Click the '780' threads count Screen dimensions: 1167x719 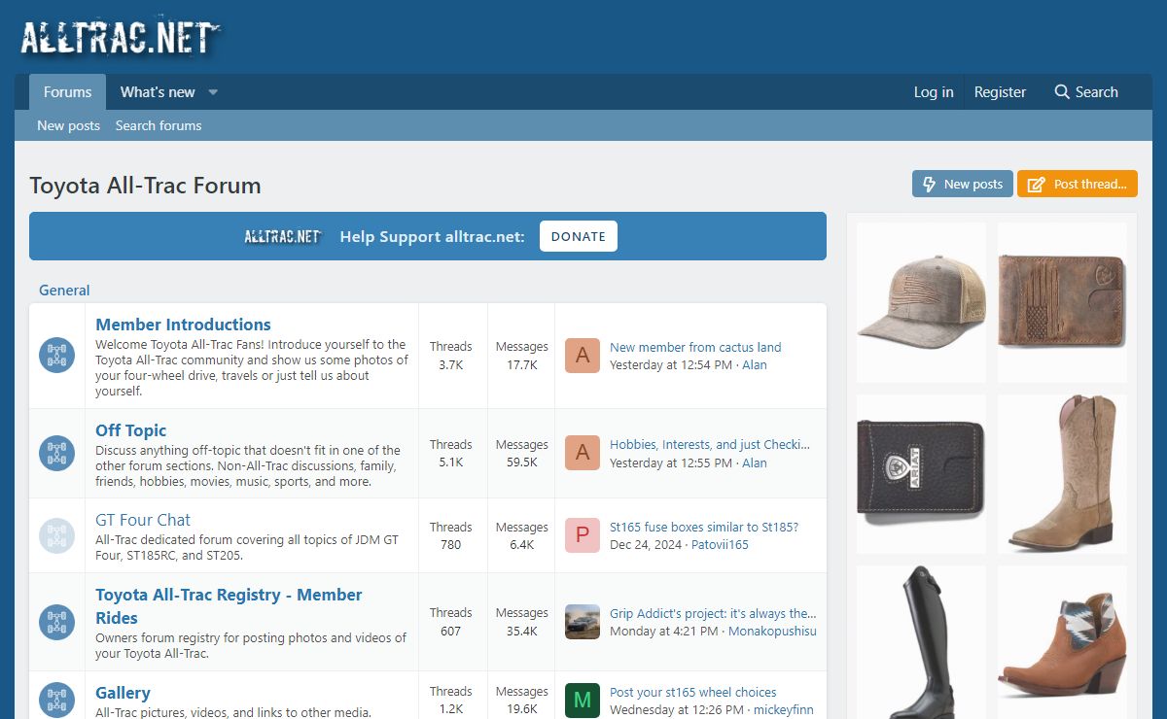click(450, 544)
